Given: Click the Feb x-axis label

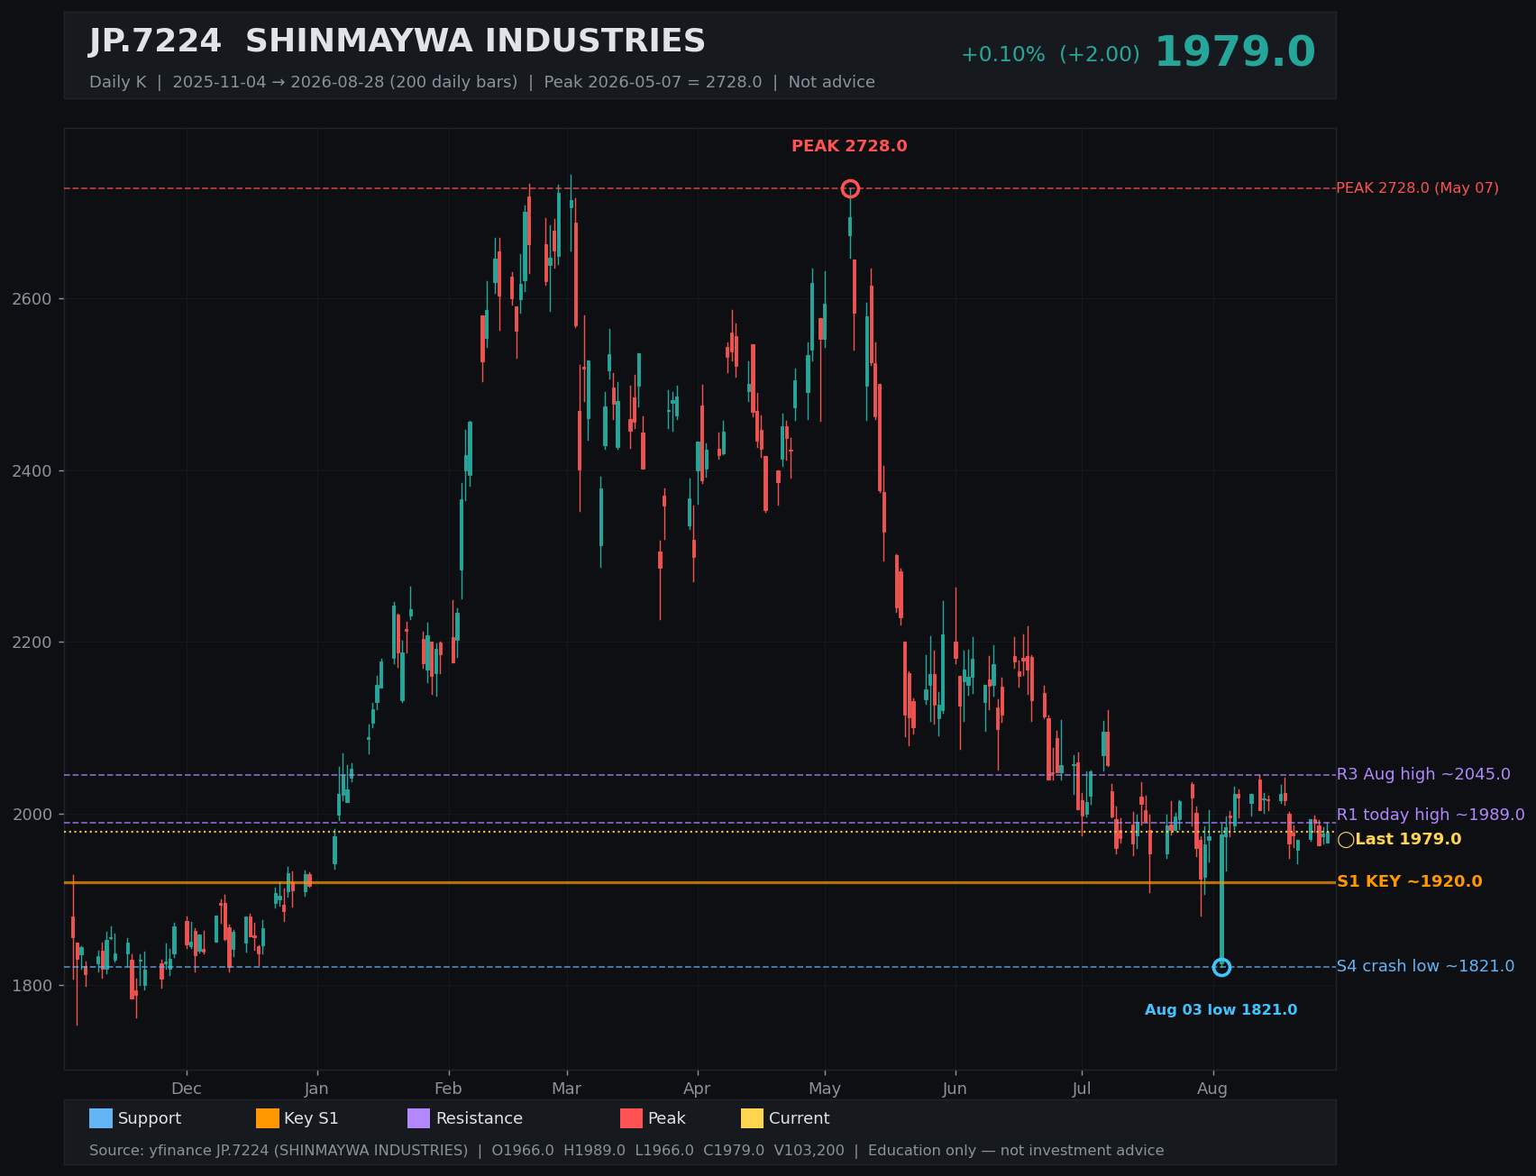Looking at the screenshot, I should [x=448, y=1089].
